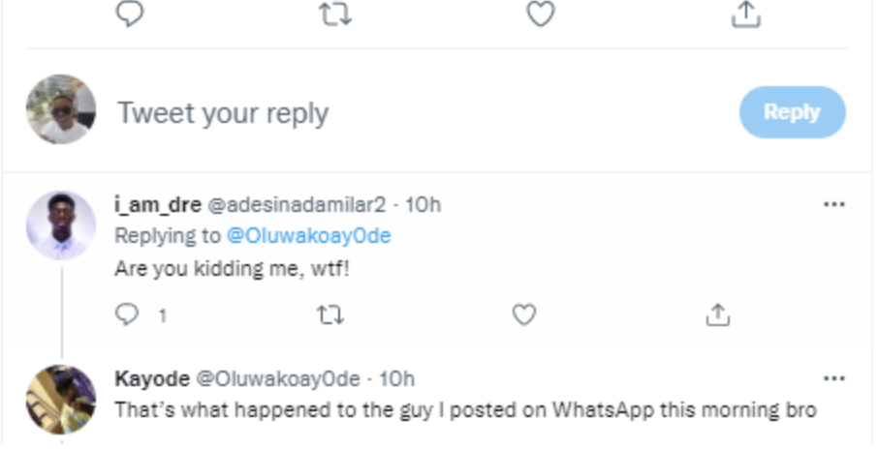
Task: Share the top tweet
Action: point(744,14)
